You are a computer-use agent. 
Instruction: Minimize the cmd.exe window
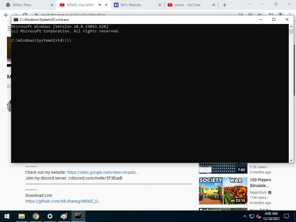point(261,19)
